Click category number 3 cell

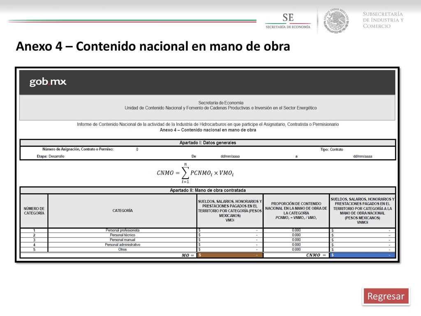point(34,240)
